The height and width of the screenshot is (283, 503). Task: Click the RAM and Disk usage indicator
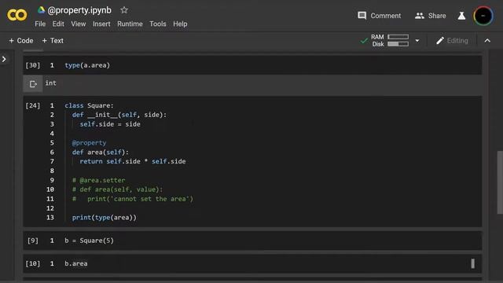390,40
